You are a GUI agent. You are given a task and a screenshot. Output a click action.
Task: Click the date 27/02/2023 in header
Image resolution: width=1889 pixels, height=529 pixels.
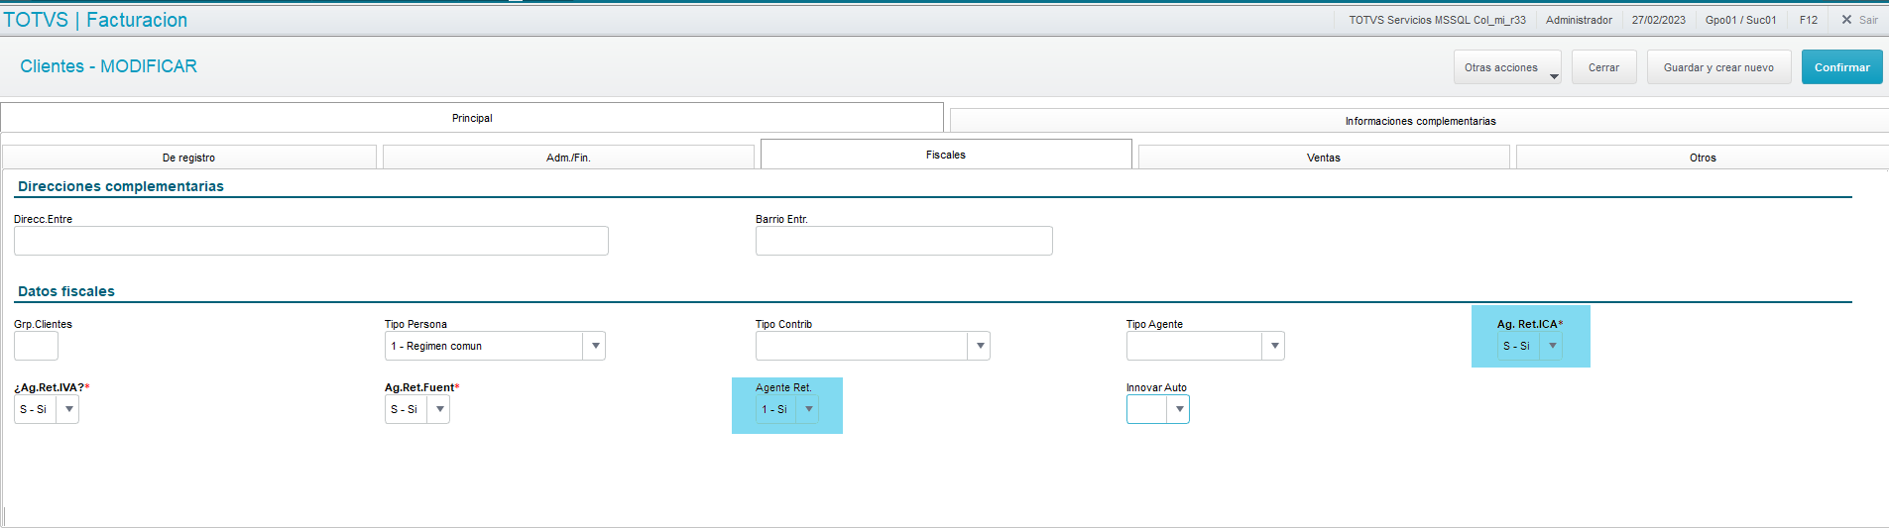click(1659, 20)
